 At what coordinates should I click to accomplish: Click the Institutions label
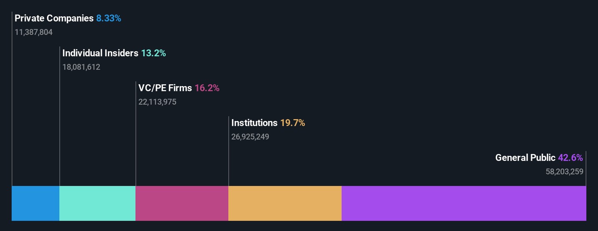pos(254,123)
